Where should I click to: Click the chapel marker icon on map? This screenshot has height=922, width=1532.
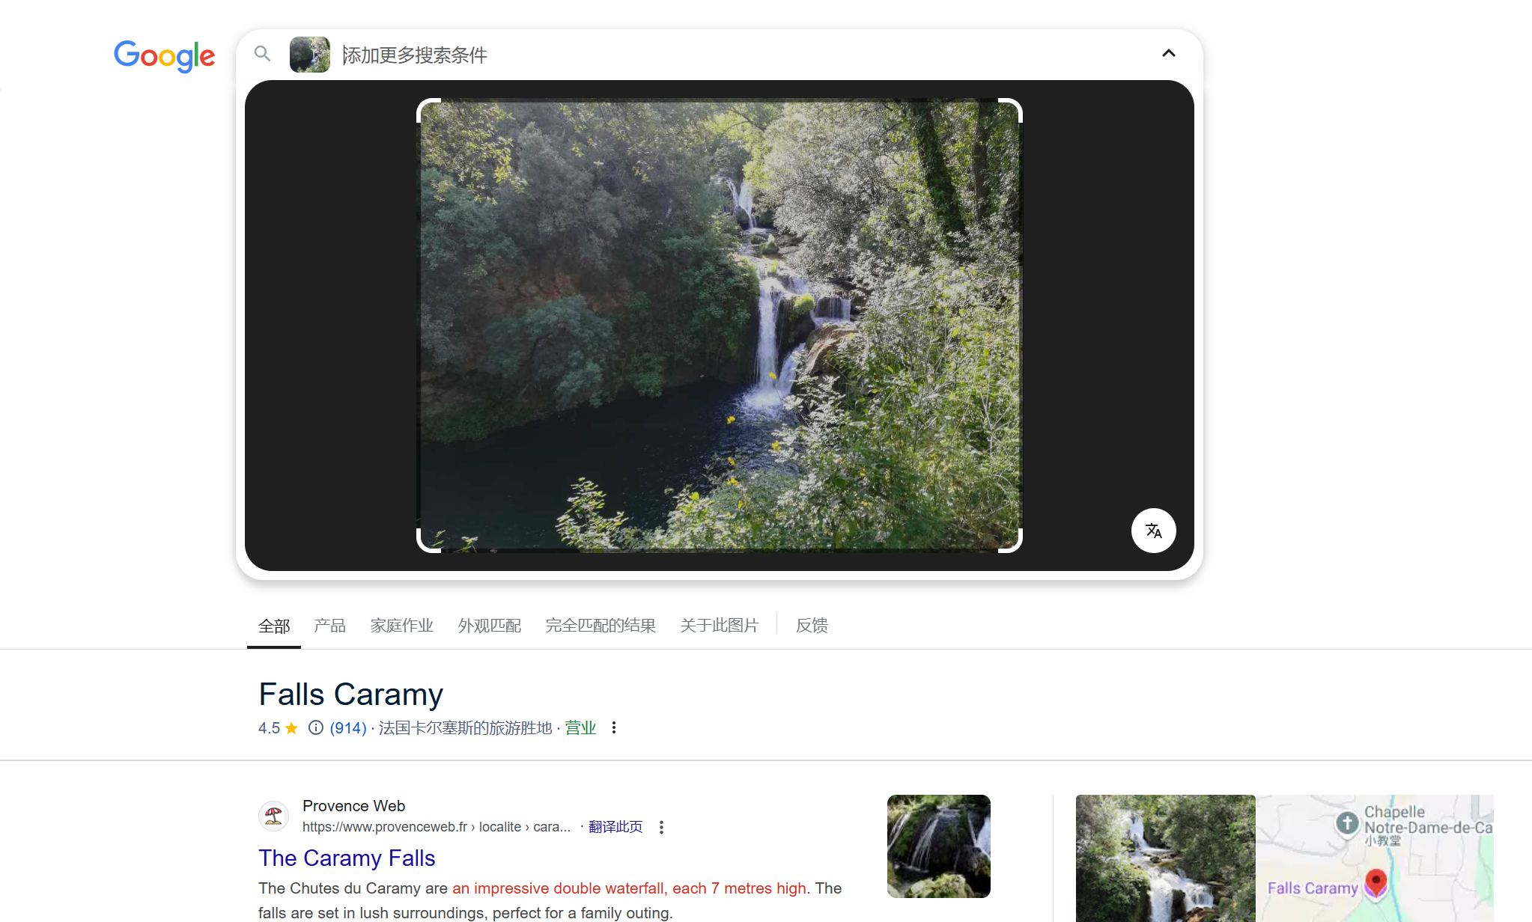(1347, 823)
